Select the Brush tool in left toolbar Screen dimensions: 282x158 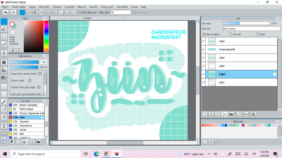4,21
